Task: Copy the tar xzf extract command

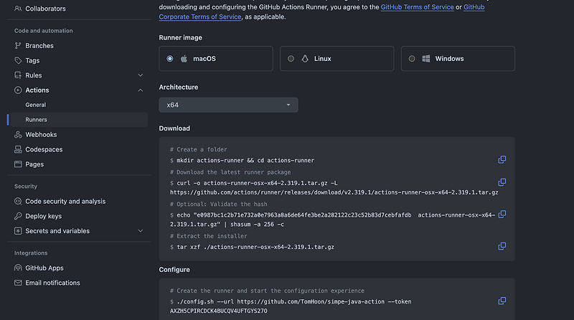Action: (502, 246)
